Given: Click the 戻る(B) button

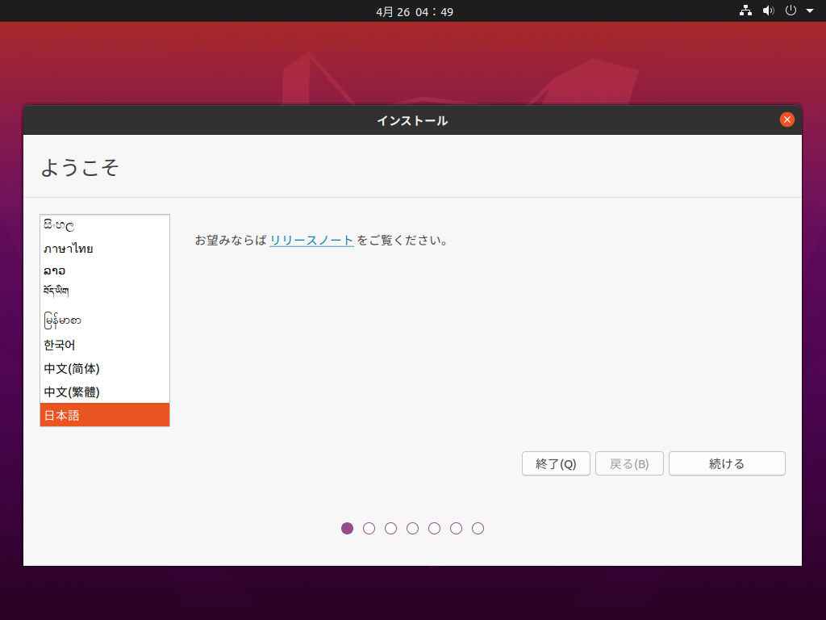Looking at the screenshot, I should point(629,463).
